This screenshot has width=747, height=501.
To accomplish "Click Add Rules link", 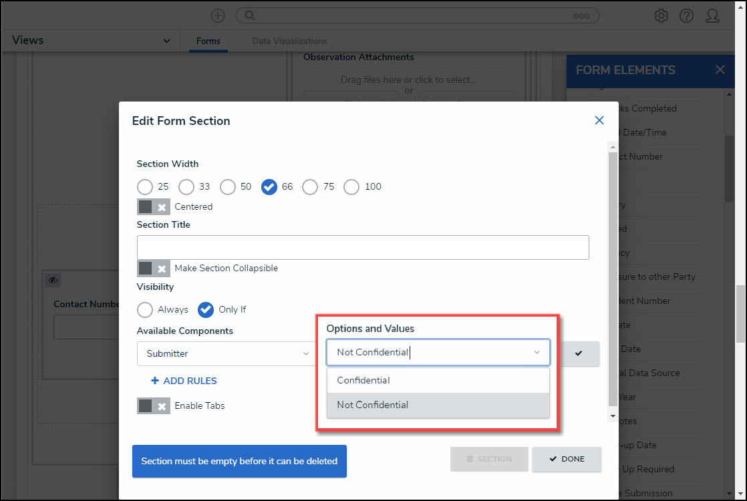I will [x=184, y=381].
